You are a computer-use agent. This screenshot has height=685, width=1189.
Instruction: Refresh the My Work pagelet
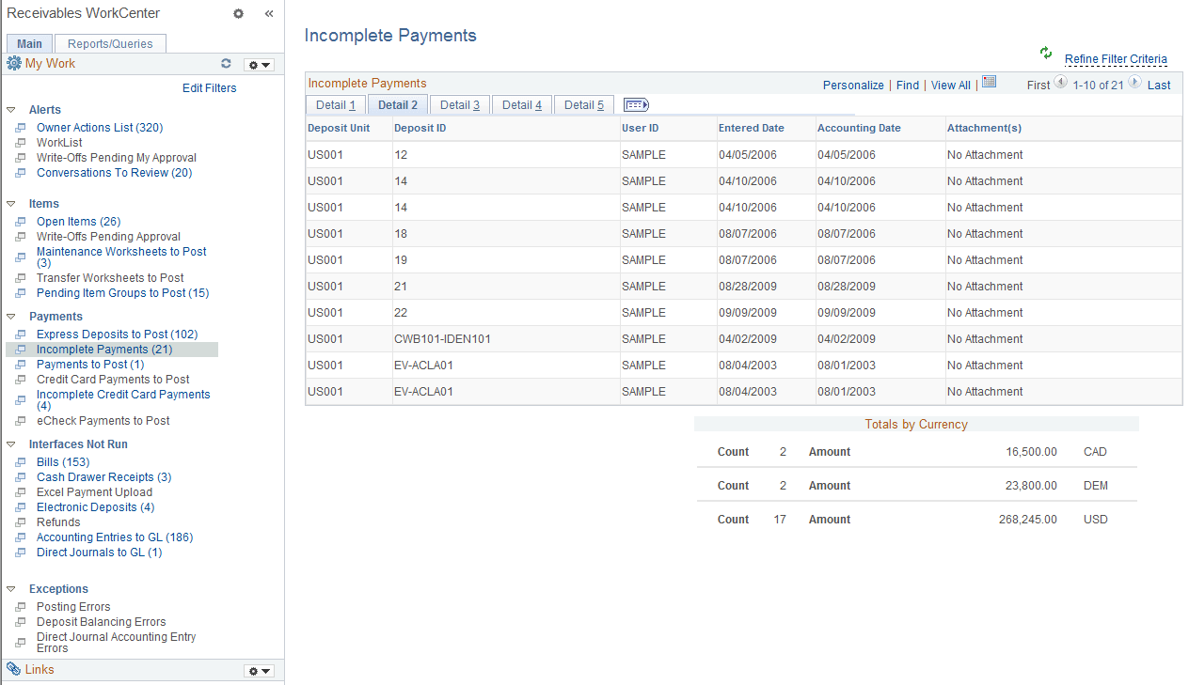(x=226, y=63)
